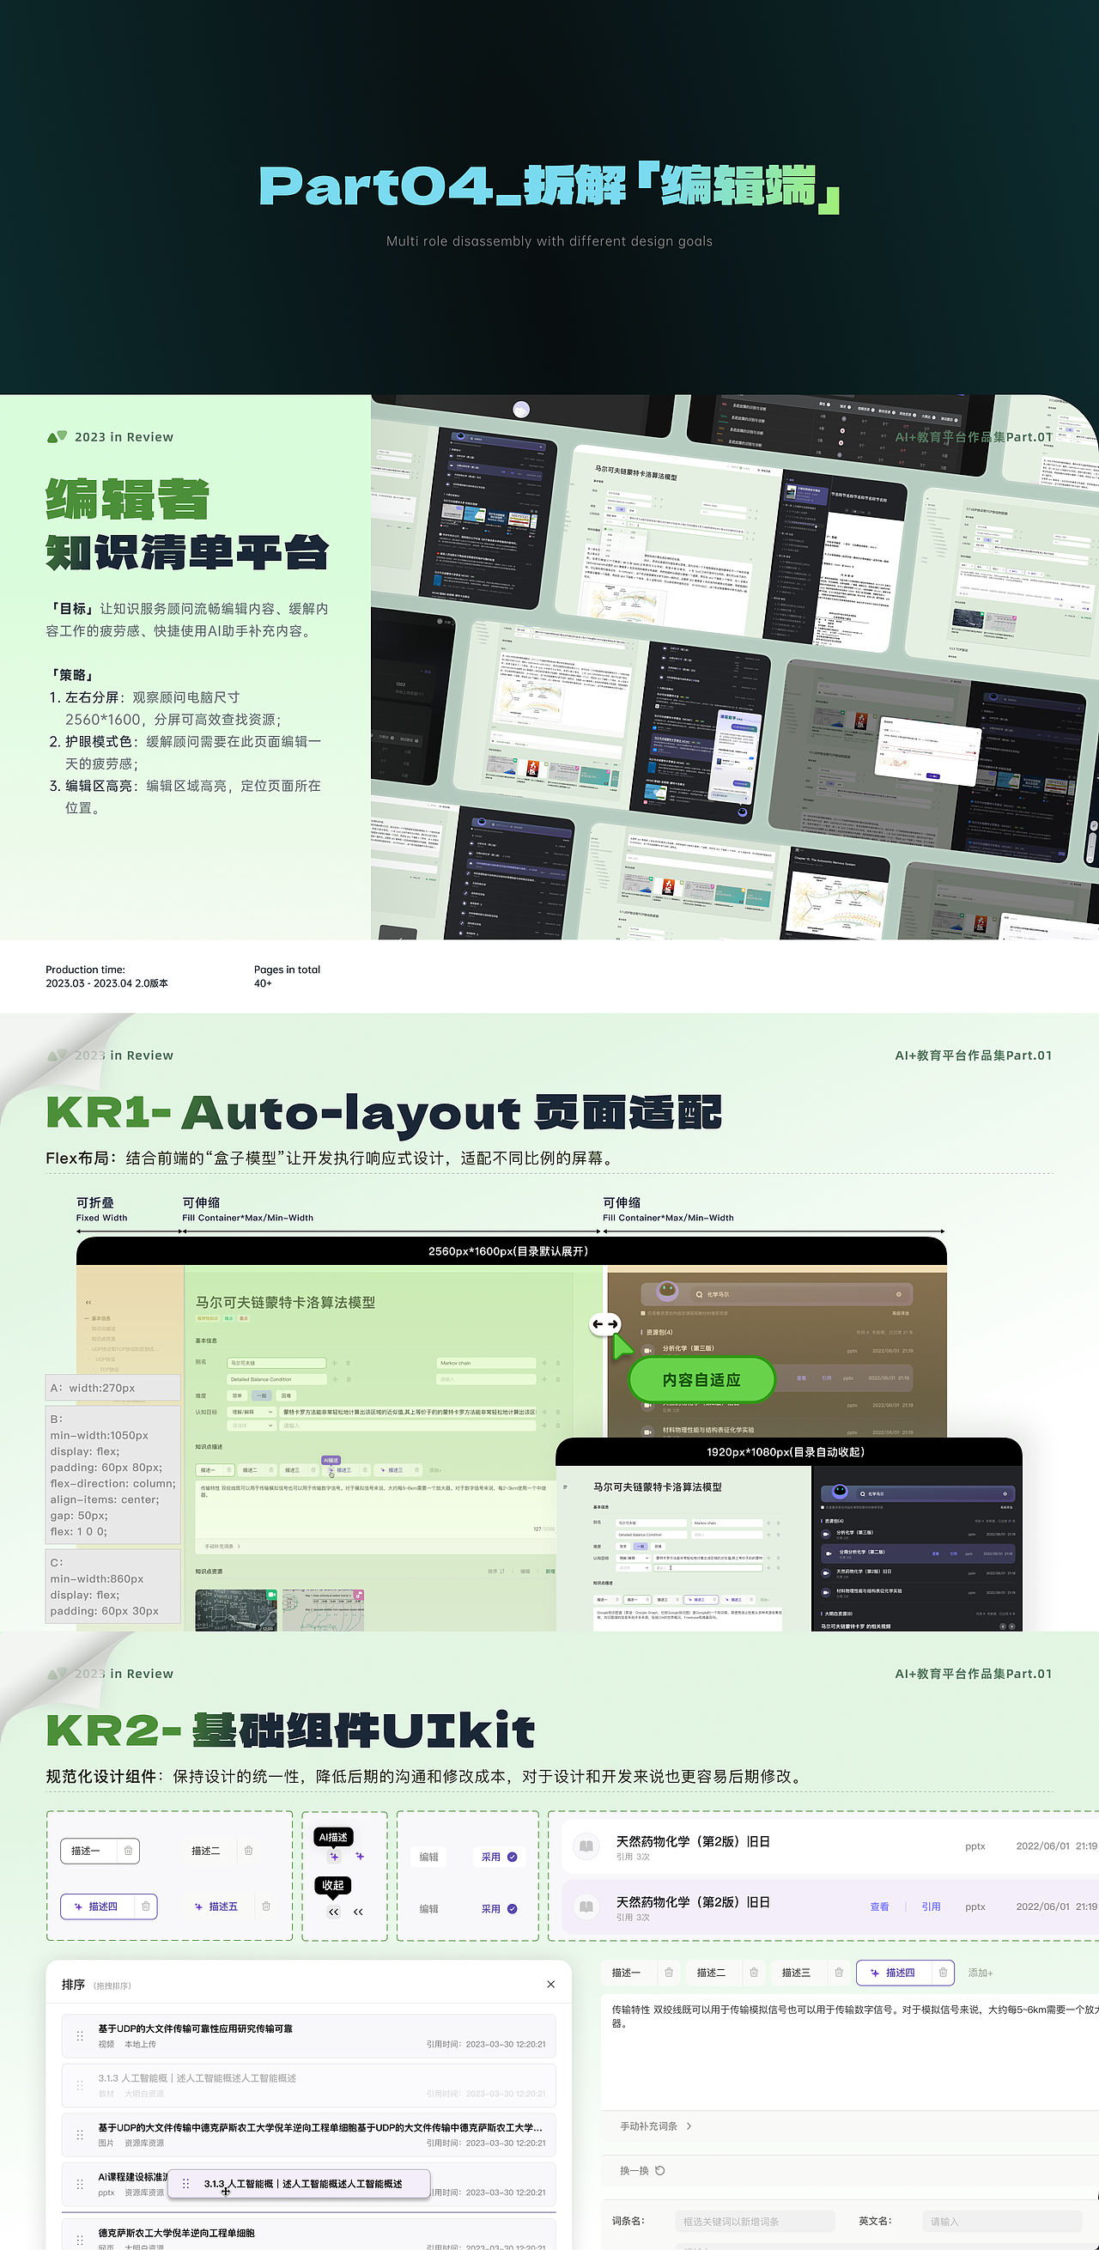The width and height of the screenshot is (1099, 2250).
Task: Open the chalkboard video thumbnail
Action: point(236,1609)
